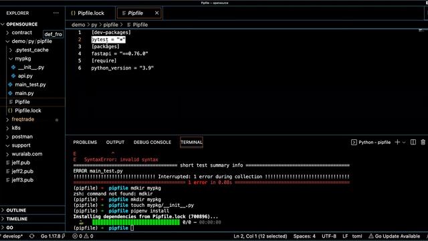The height and width of the screenshot is (241, 428).
Task: Switch to the DEBUG CONSOLE tab
Action: point(152,143)
